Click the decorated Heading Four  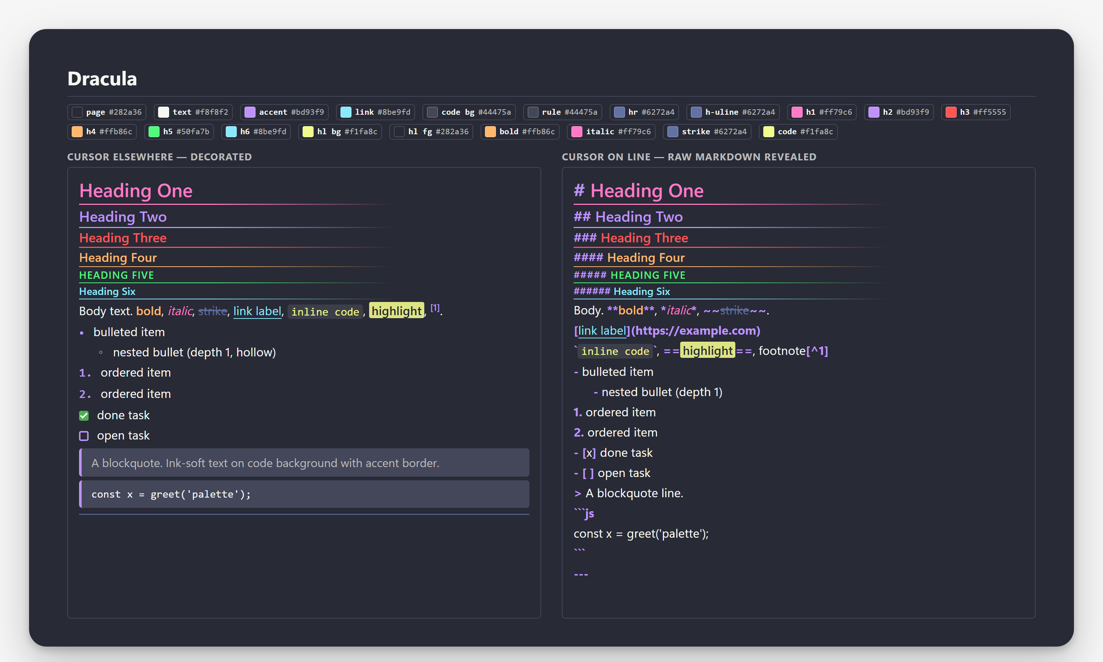point(118,257)
